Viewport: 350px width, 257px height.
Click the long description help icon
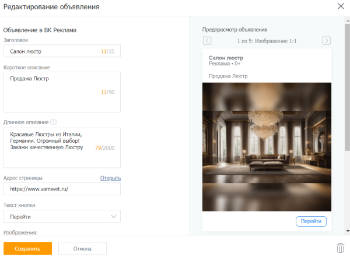click(54, 122)
